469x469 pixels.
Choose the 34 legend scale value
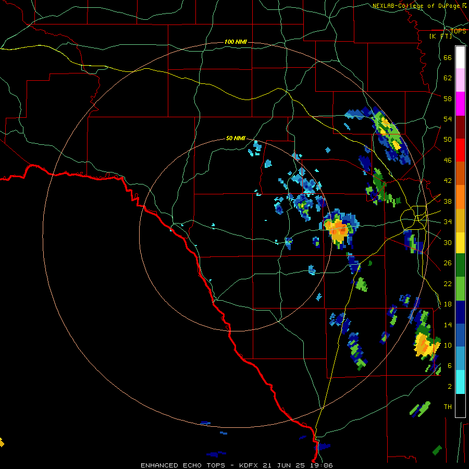click(x=448, y=222)
